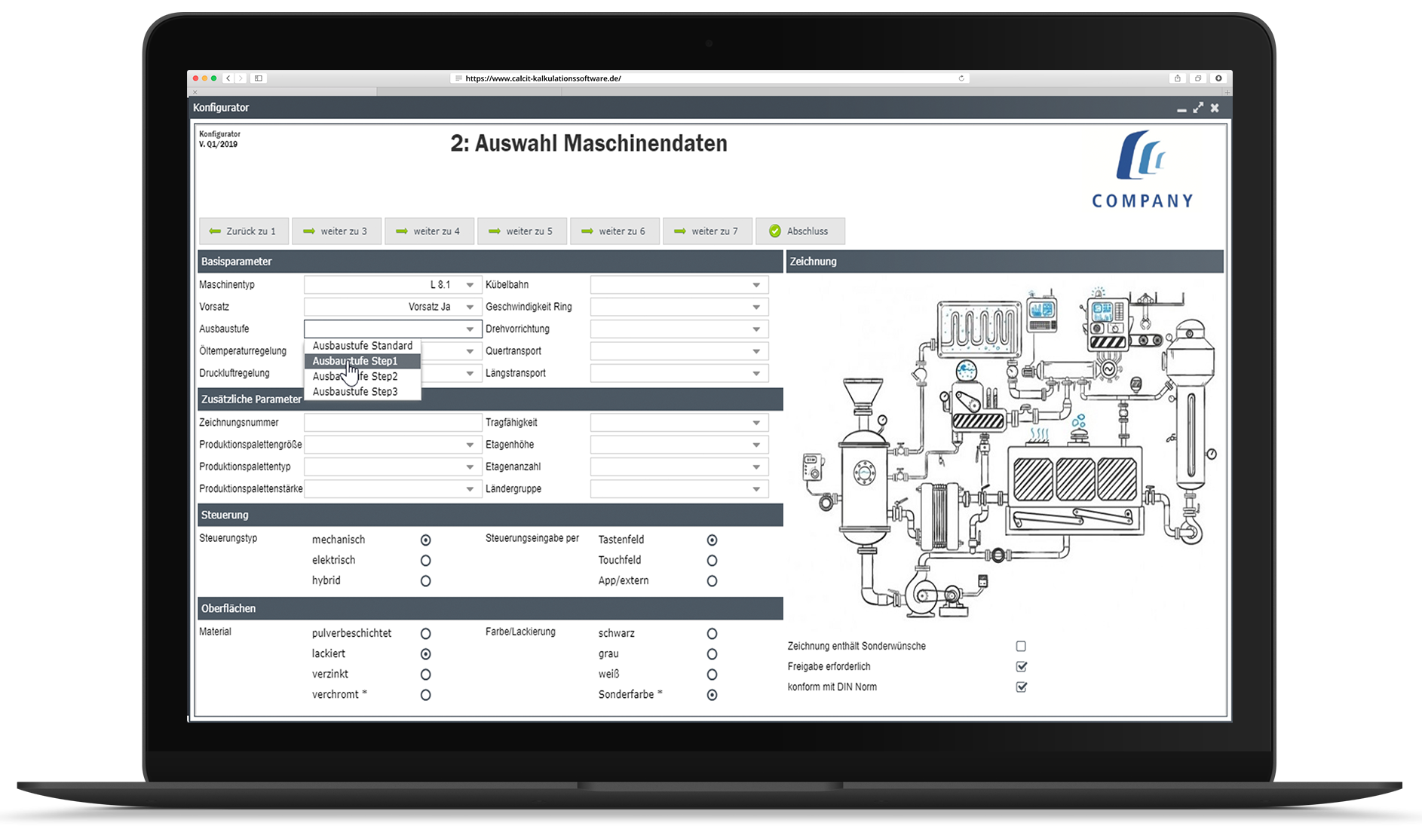Uncheck Freigabe erforderlich
Viewport: 1422px width, 826px height.
pos(1021,667)
